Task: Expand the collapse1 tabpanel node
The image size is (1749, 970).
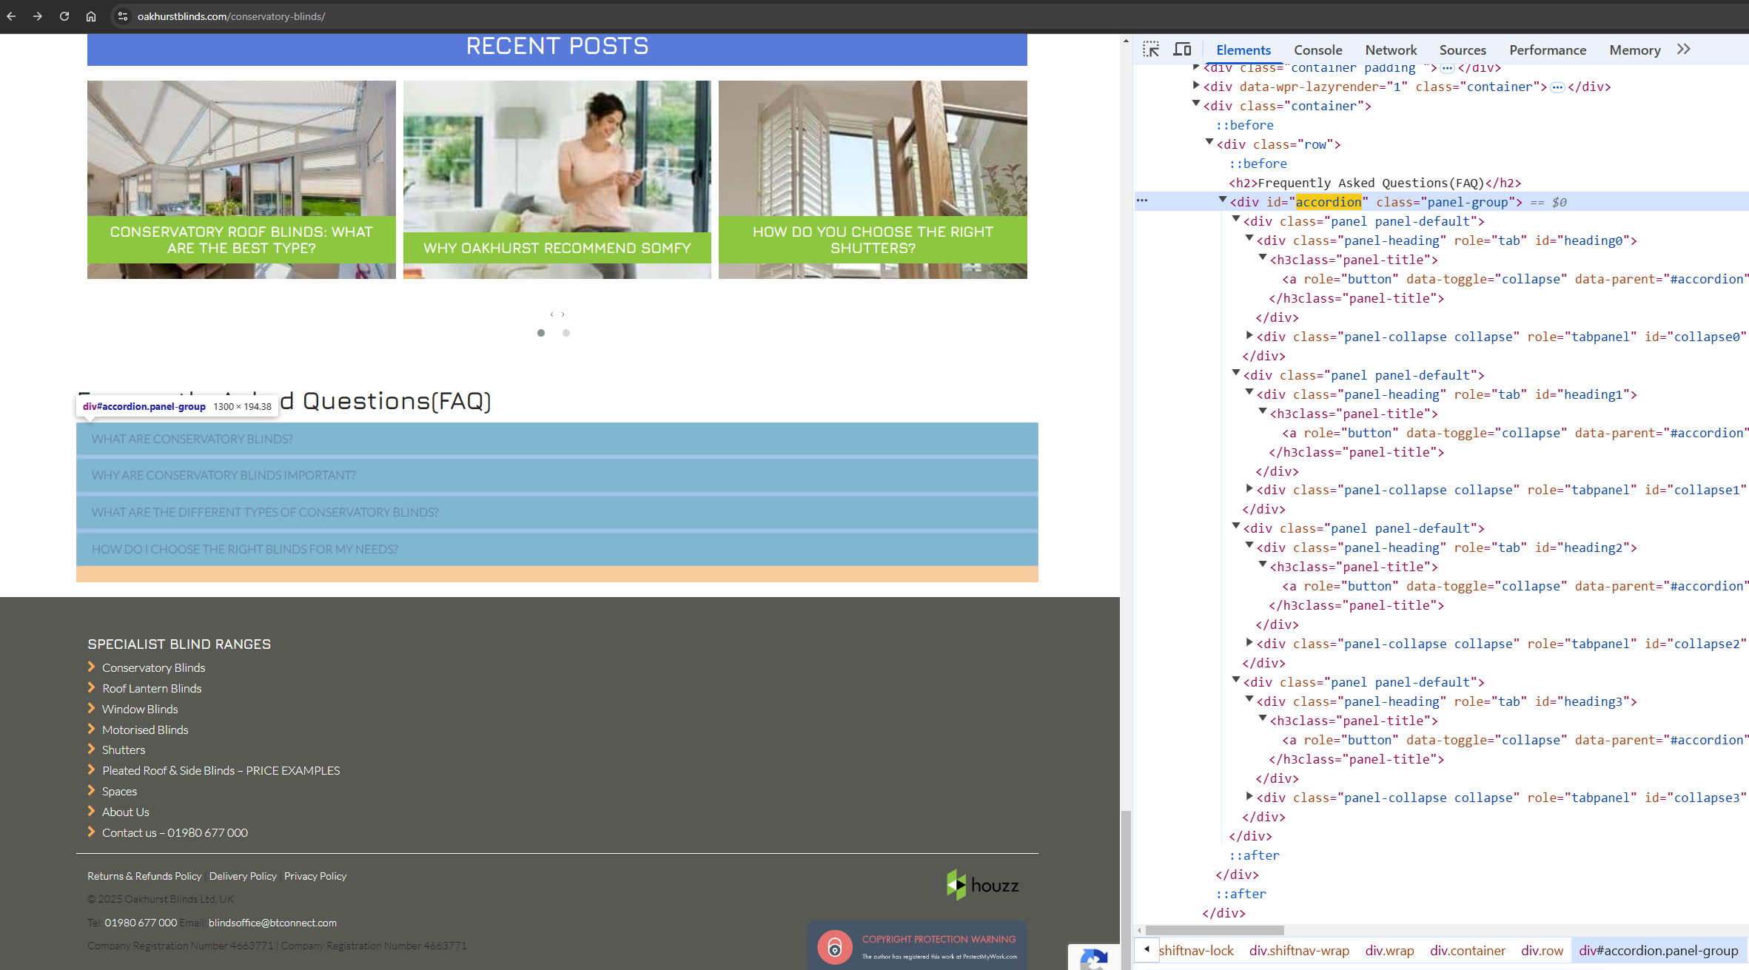Action: 1249,488
